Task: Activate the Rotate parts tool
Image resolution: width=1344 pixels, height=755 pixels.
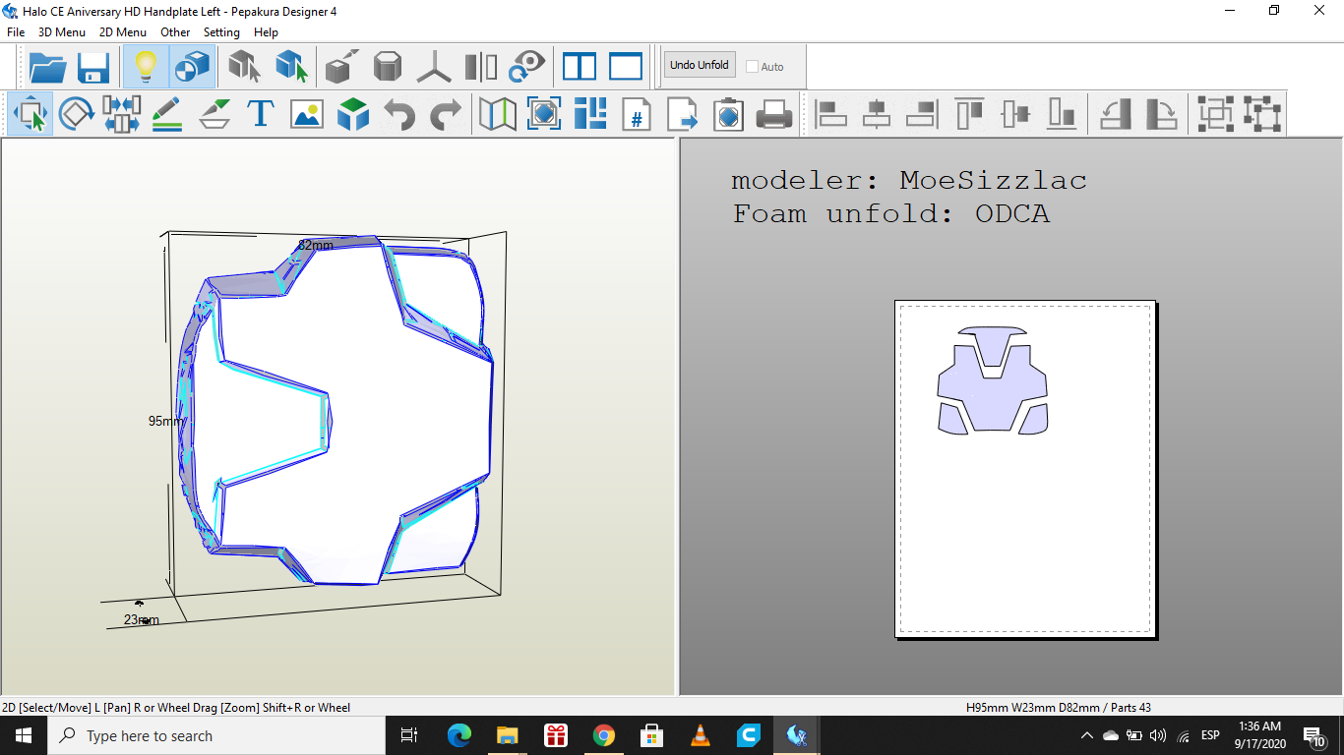Action: coord(76,114)
